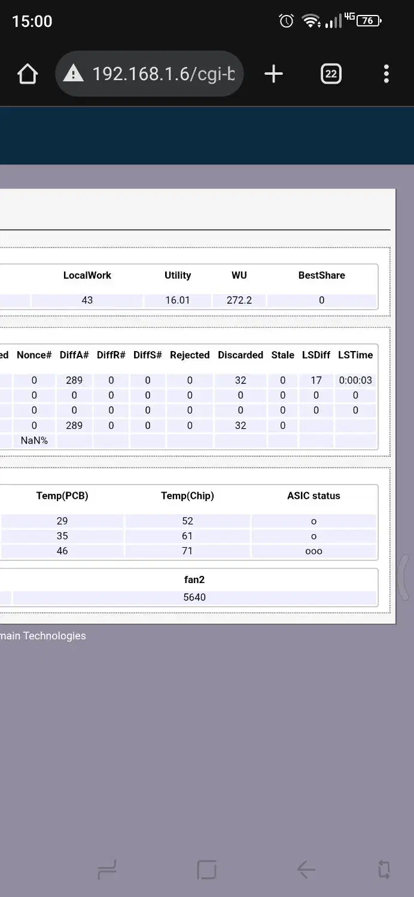Image resolution: width=414 pixels, height=897 pixels.
Task: Open the browser three-dot menu
Action: [386, 74]
